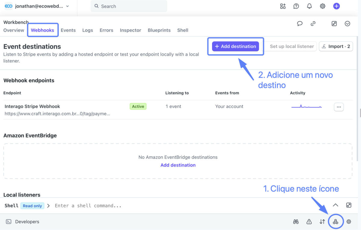Open the help question mark icon
The height and width of the screenshot is (230, 361).
point(296,6)
